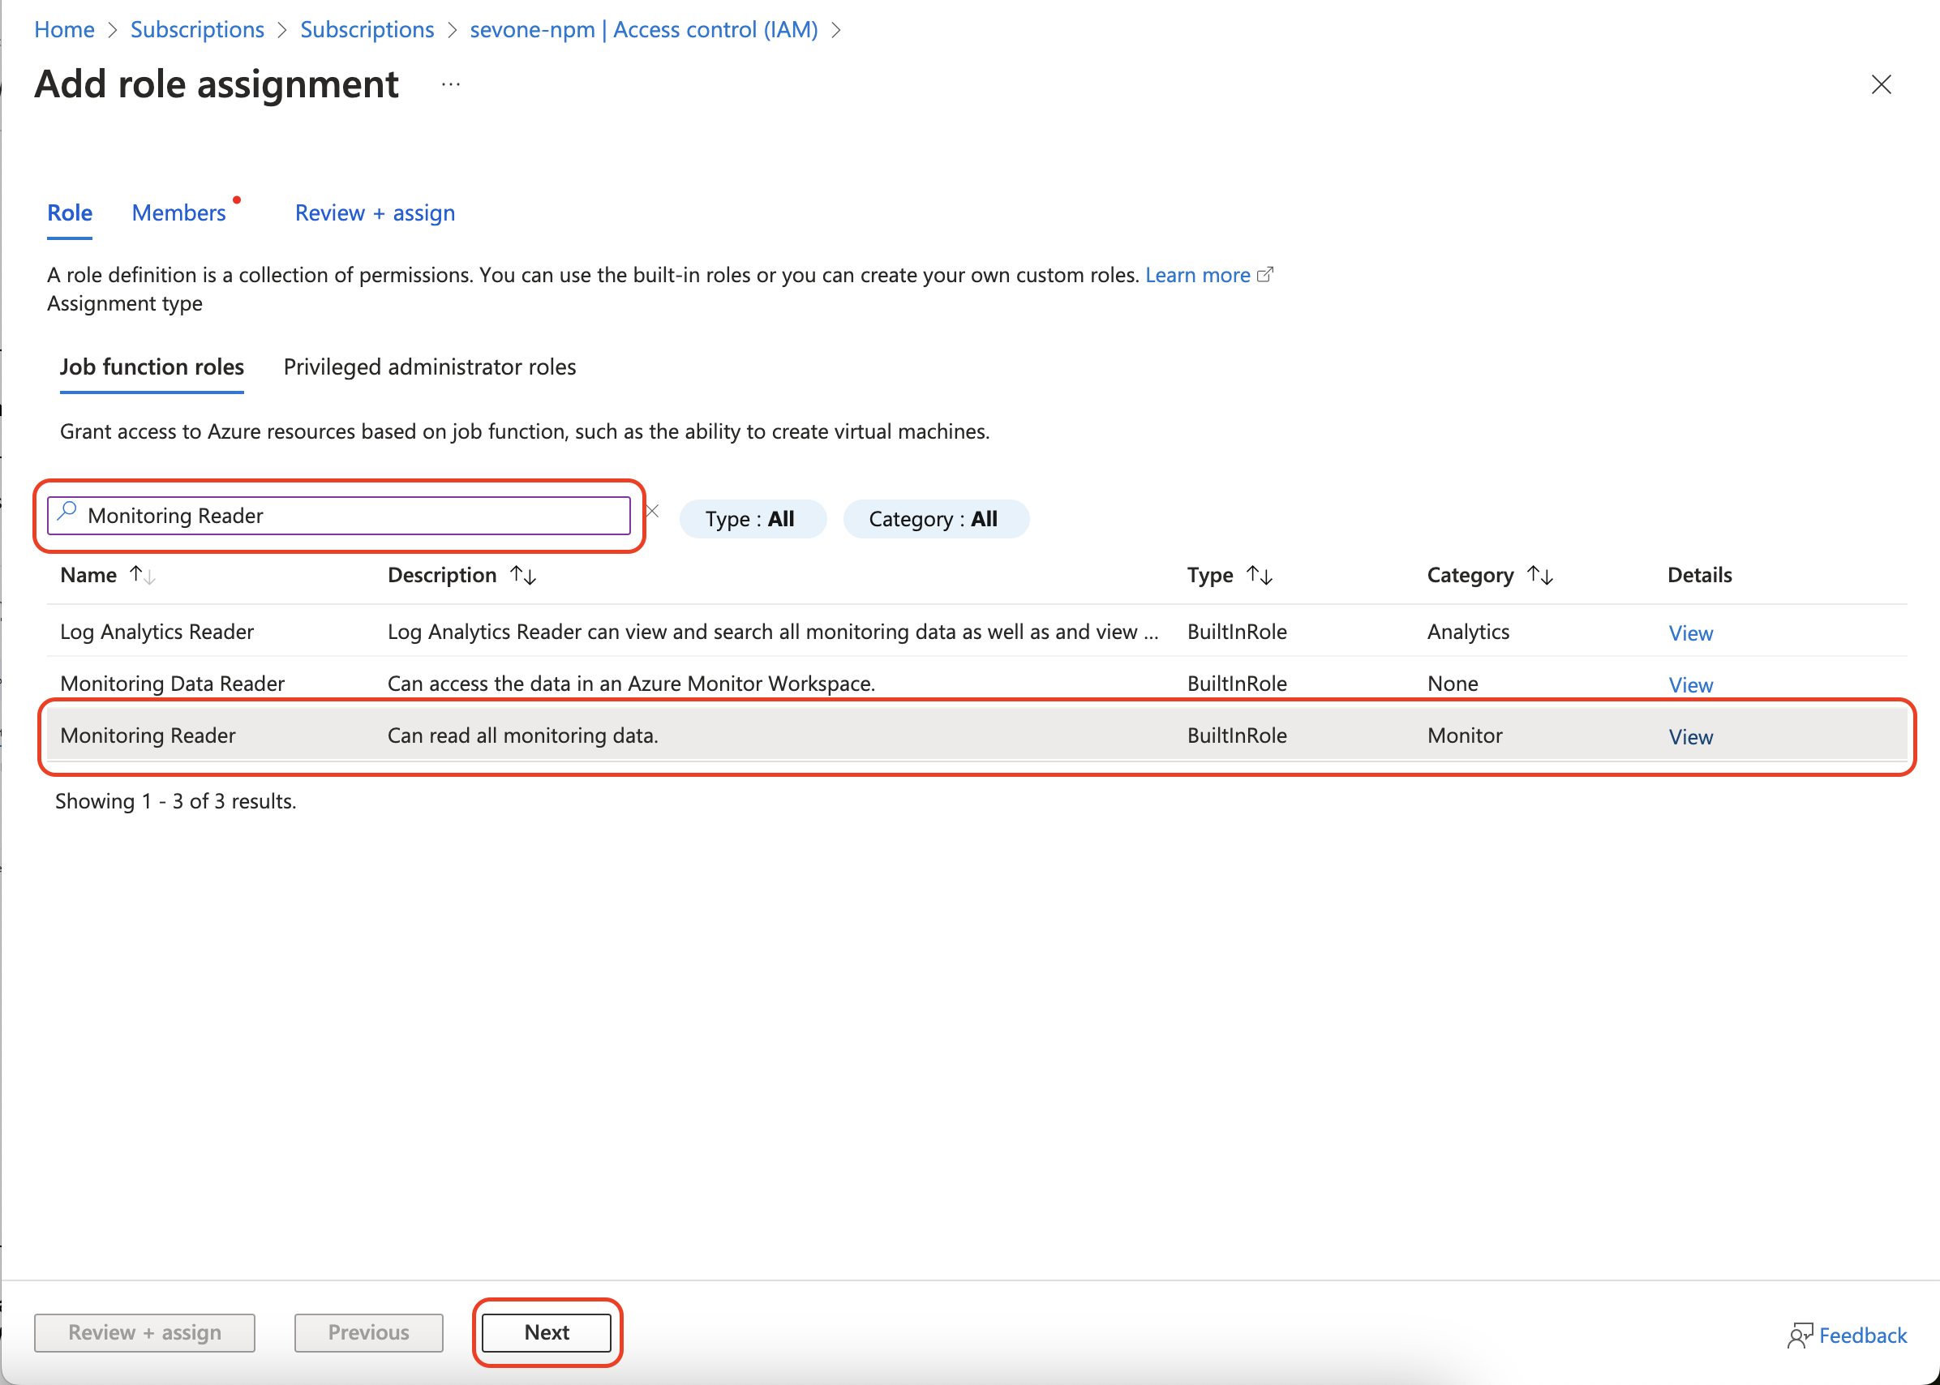1940x1385 pixels.
Task: Click the Monitor category cell
Action: point(1464,736)
